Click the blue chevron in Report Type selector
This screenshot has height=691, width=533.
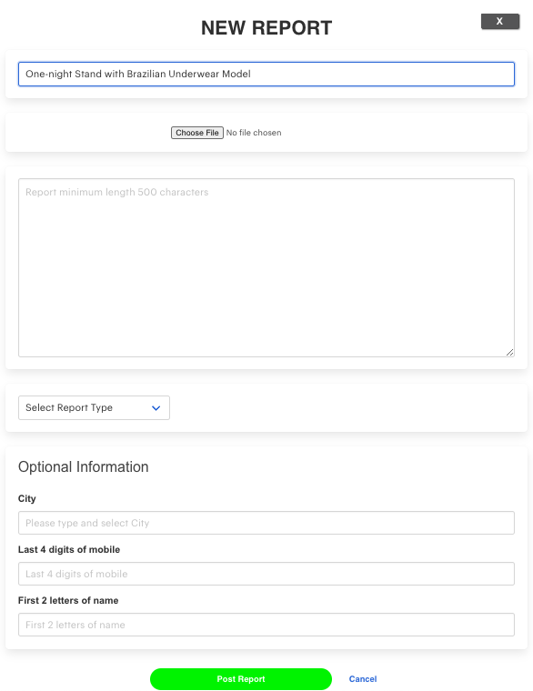(156, 408)
